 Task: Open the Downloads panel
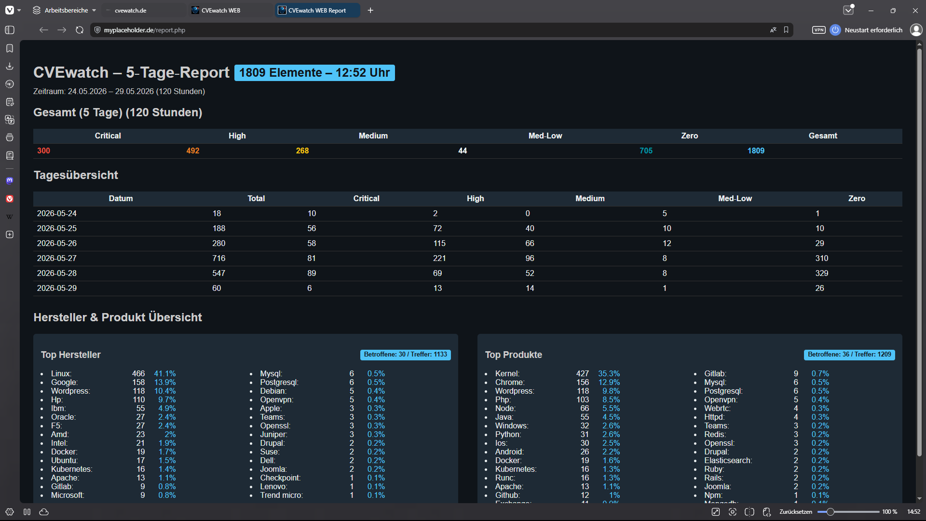pyautogui.click(x=10, y=66)
